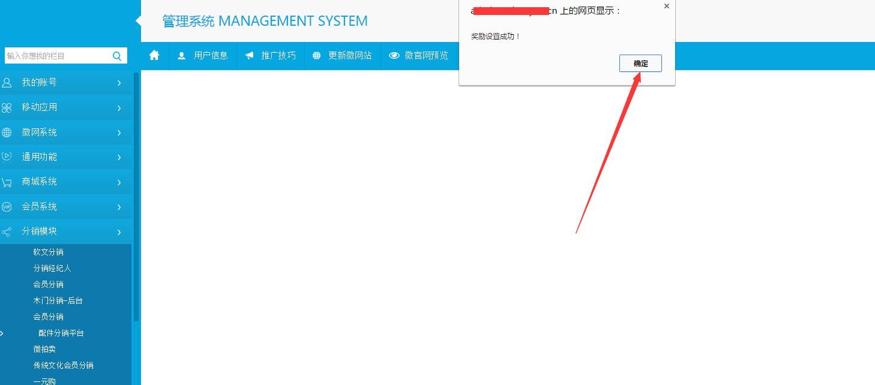This screenshot has width=875, height=385.
Task: Click the shopping cart icon for 商城系统
Action: pyautogui.click(x=7, y=182)
